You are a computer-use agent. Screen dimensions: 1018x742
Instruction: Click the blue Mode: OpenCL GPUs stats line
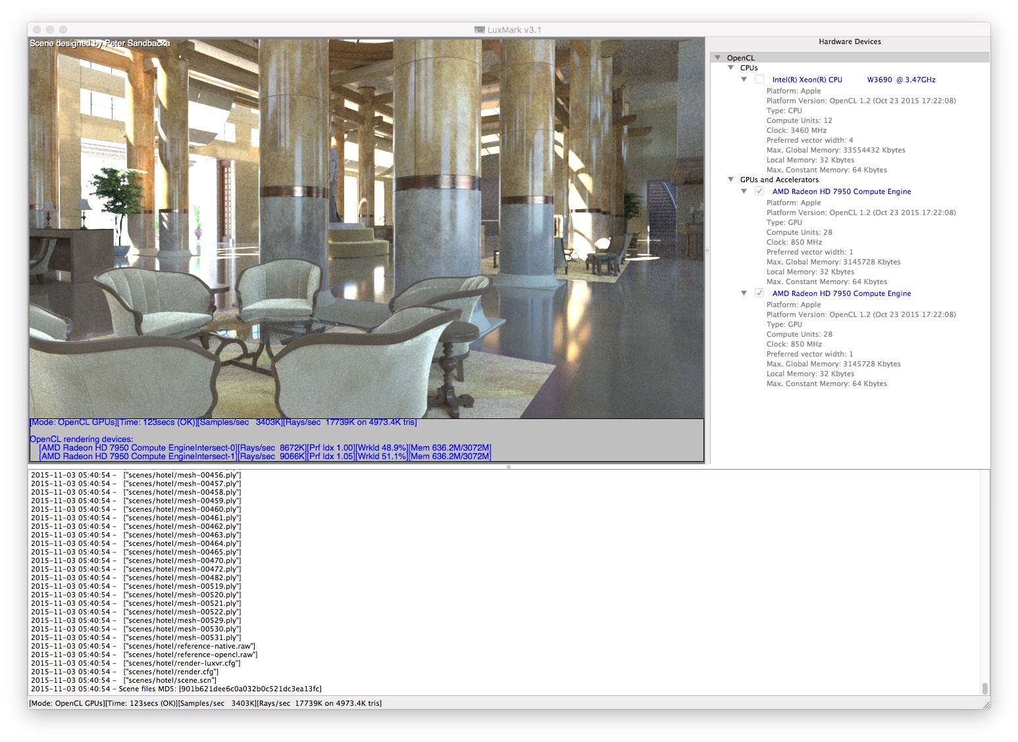tap(223, 422)
